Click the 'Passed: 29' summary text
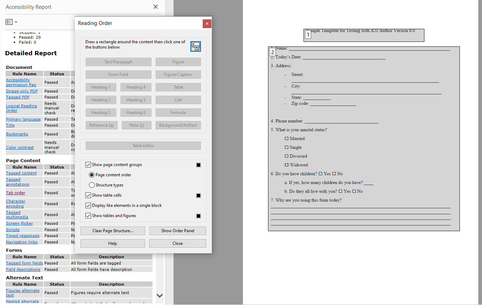 [30, 37]
